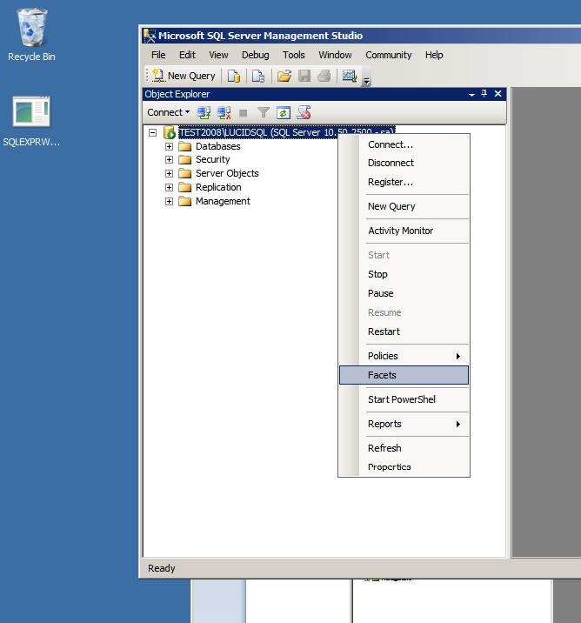Click the Stop square icon in Object Explorer
This screenshot has height=623, width=581.
(x=244, y=113)
